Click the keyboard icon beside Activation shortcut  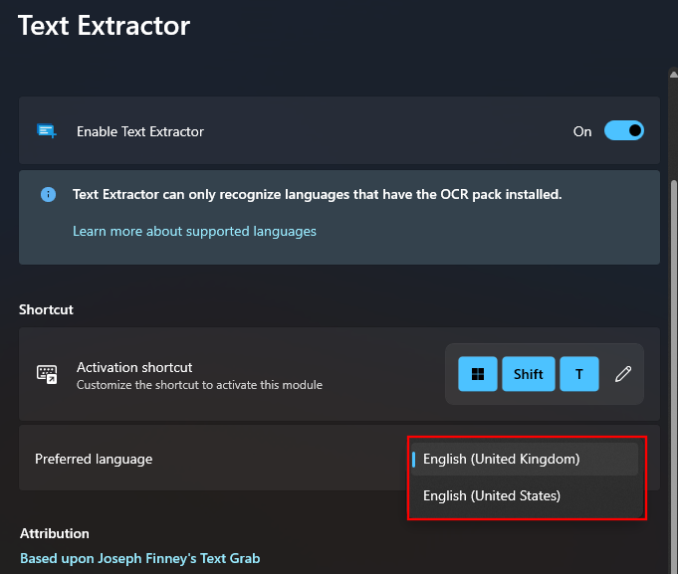[47, 374]
